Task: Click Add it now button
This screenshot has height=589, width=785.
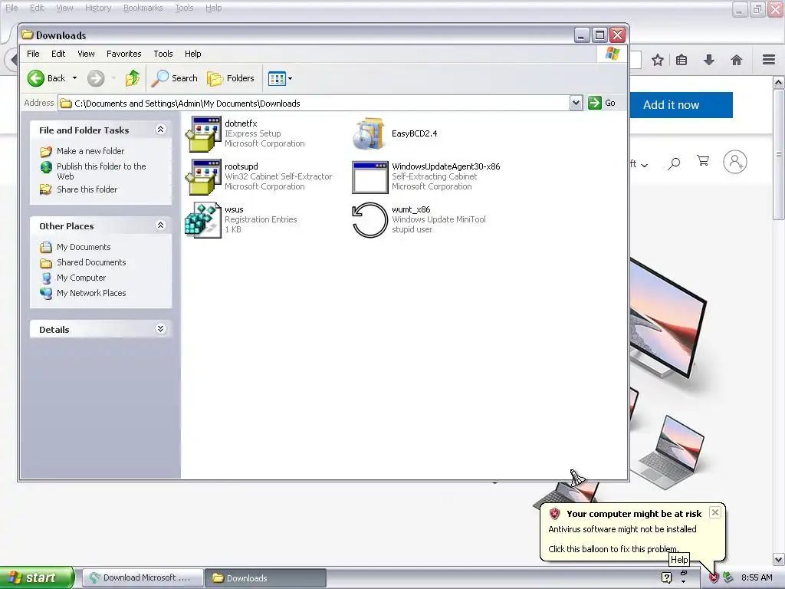Action: [681, 105]
